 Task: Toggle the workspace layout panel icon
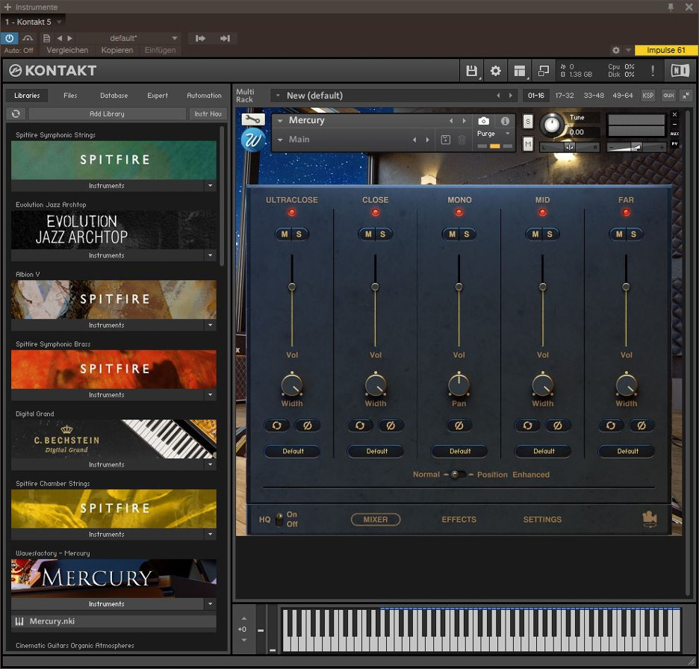coord(519,71)
